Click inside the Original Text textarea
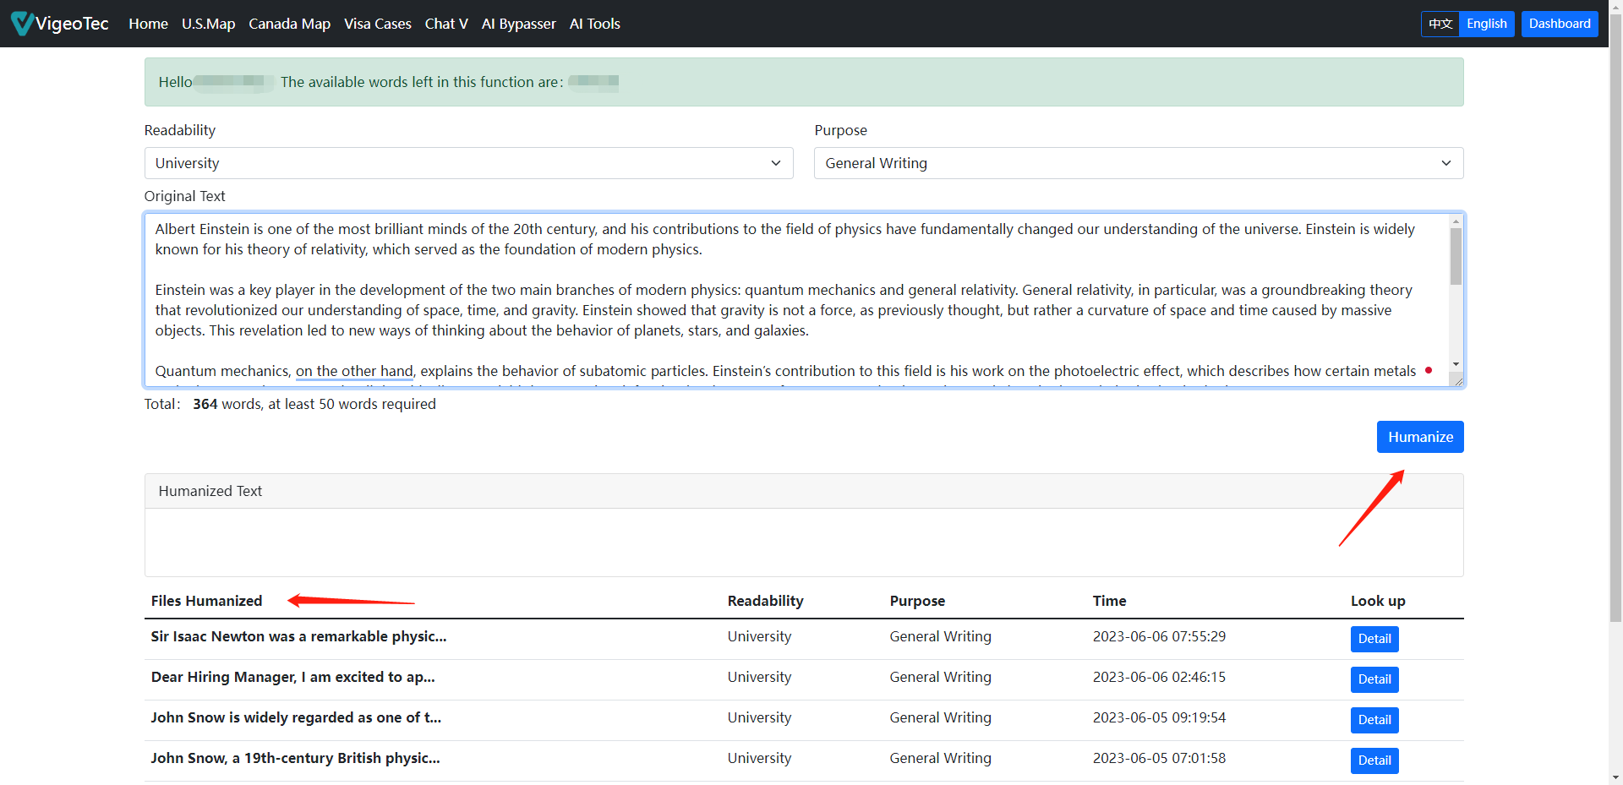 795,299
